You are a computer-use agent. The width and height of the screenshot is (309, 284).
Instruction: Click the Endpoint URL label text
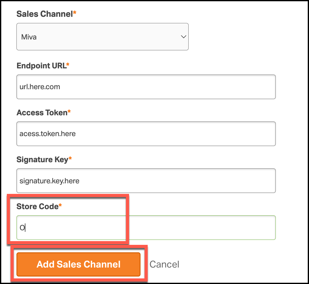tap(41, 66)
